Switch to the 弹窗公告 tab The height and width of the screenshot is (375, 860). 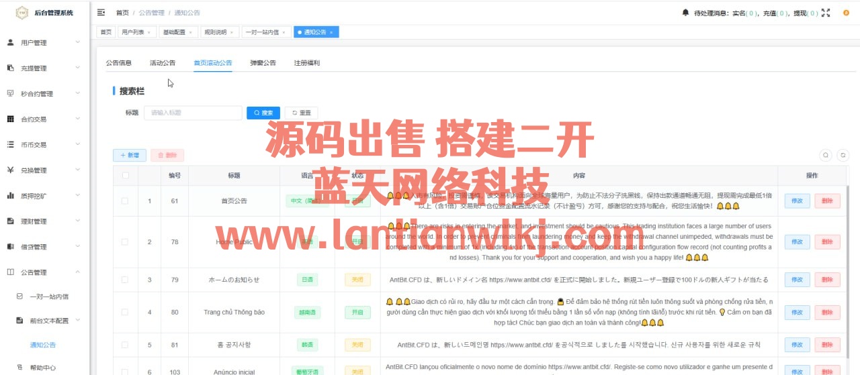[263, 63]
